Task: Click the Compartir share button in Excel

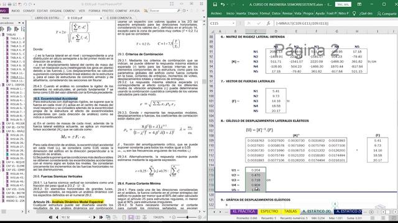Action: pos(387,14)
